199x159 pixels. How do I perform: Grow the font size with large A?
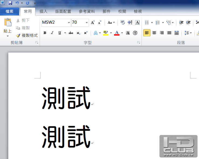(x=93, y=22)
